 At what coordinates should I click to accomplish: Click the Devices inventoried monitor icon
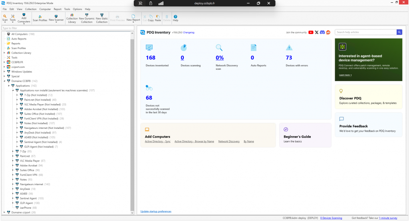[x=149, y=47]
